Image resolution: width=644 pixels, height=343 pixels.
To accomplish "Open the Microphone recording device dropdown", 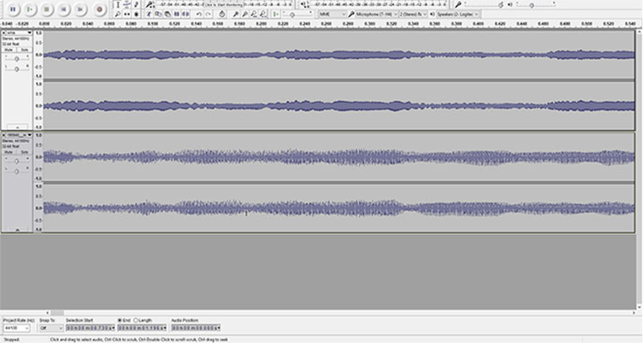I will pos(376,14).
